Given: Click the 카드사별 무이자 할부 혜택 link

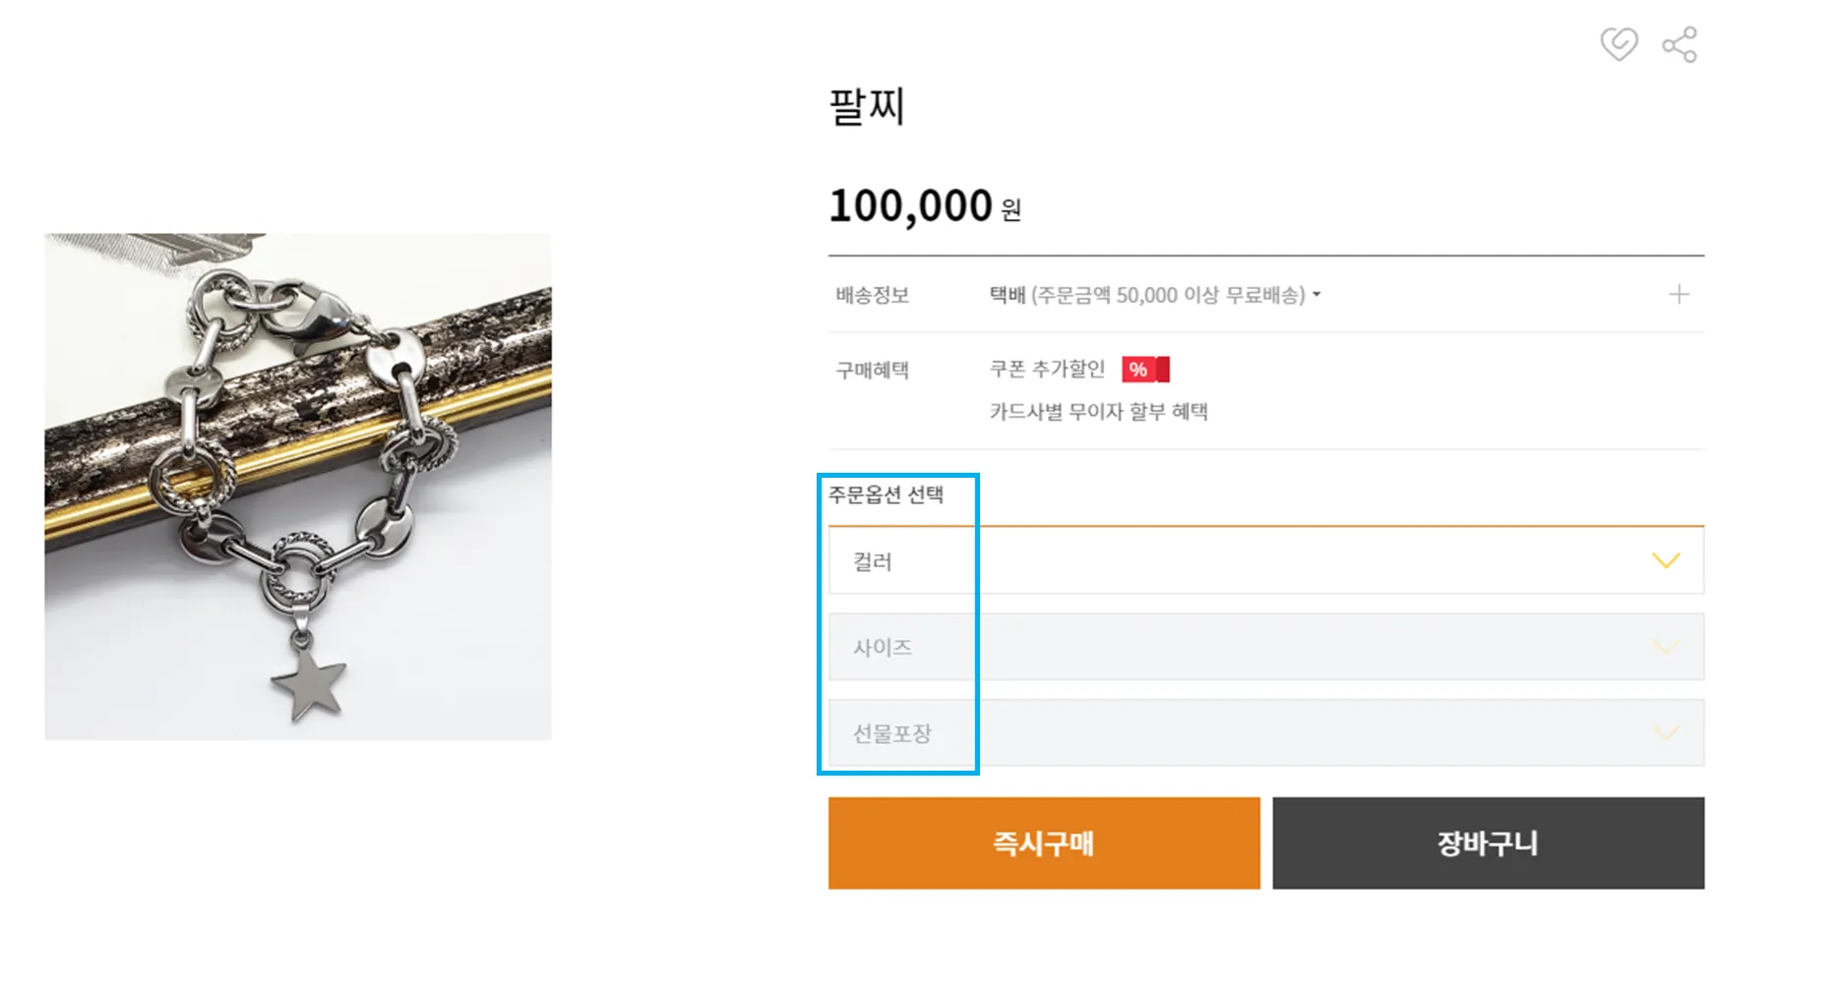Looking at the screenshot, I should pyautogui.click(x=1098, y=412).
